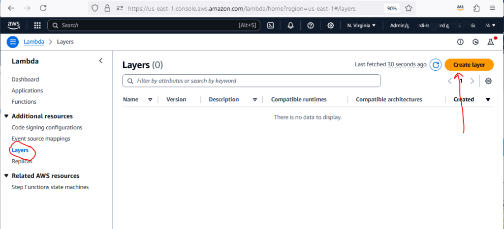Screen dimensions: 504x229
Task: Open table preferences gear icon
Action: click(488, 81)
